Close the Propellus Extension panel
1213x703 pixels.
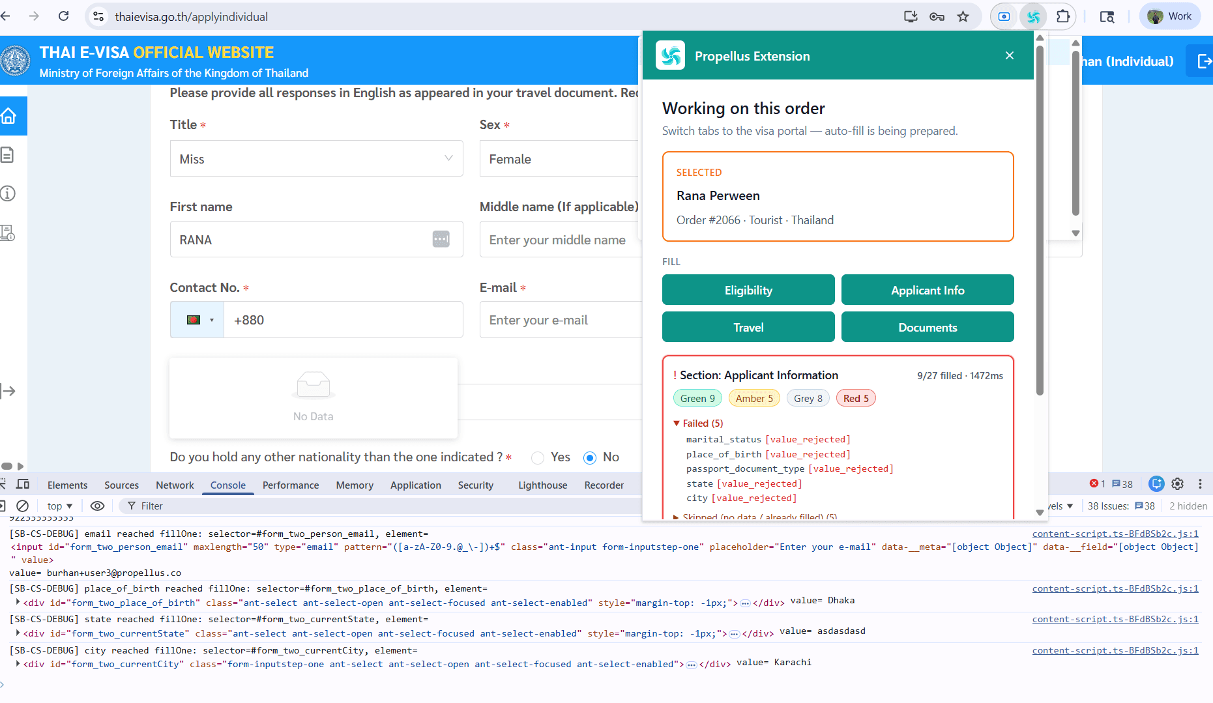tap(1010, 55)
